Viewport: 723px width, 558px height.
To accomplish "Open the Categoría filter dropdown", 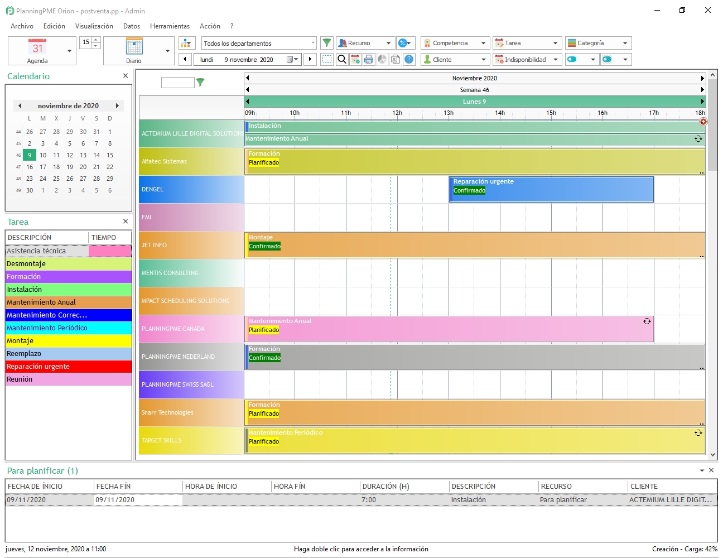I will coord(598,43).
